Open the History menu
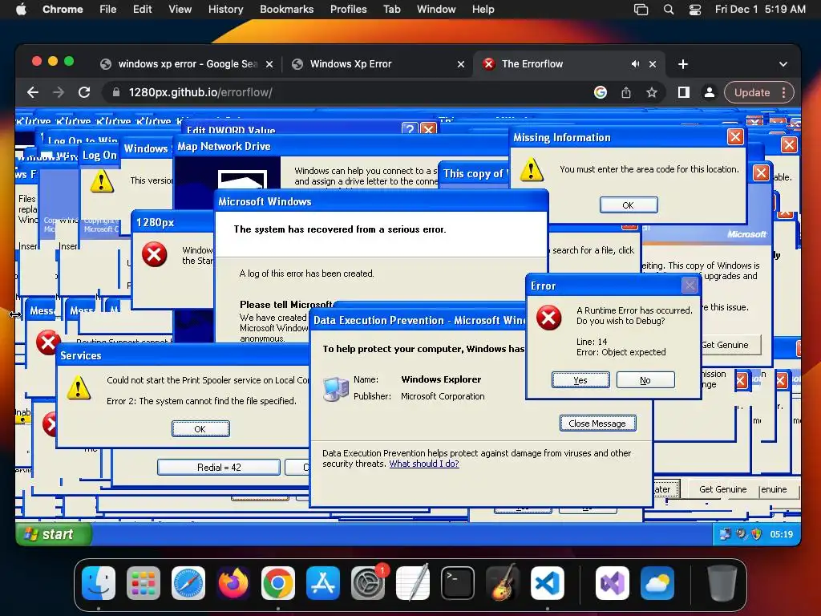The width and height of the screenshot is (821, 616). [225, 9]
